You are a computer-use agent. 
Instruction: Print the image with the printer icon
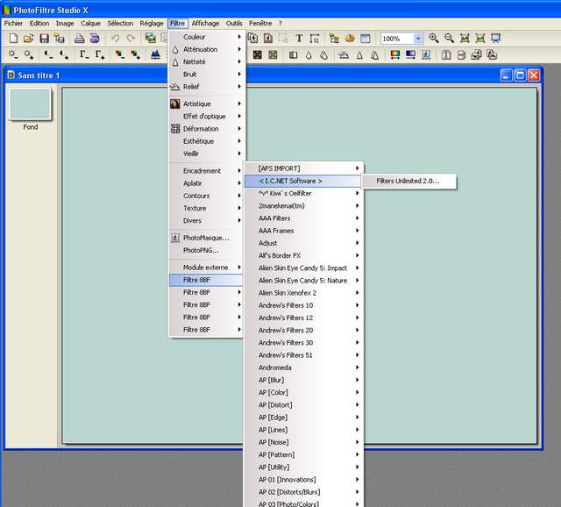click(79, 39)
